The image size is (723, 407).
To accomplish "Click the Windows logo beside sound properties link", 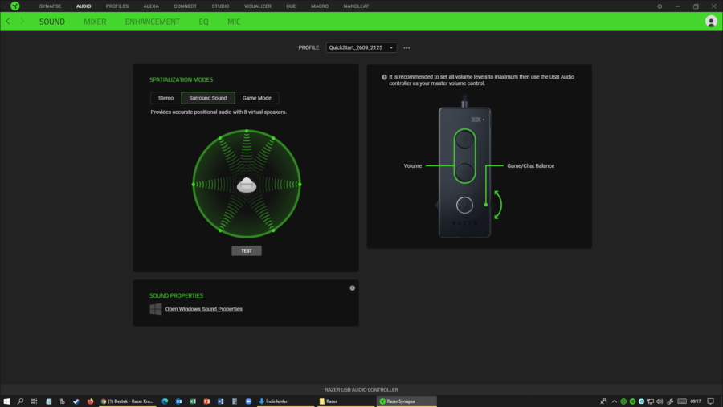I will (x=155, y=309).
